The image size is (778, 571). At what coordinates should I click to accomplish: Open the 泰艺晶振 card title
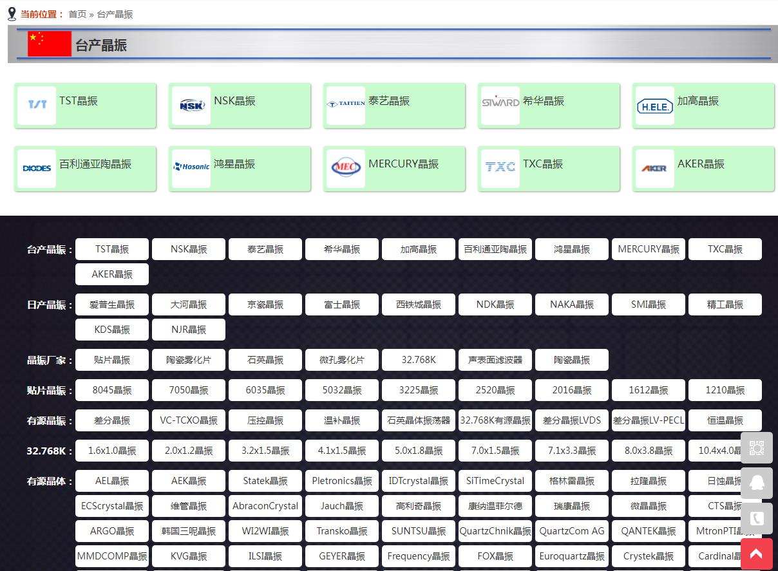click(x=389, y=101)
